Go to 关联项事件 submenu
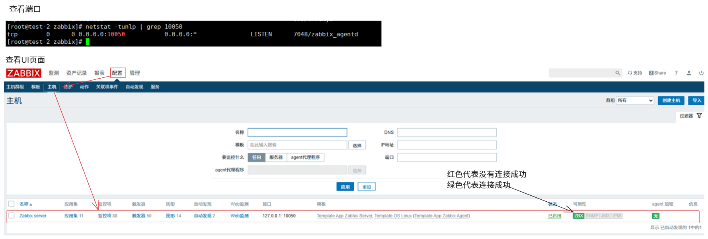Screen dimensions: 708x239 (x=107, y=87)
